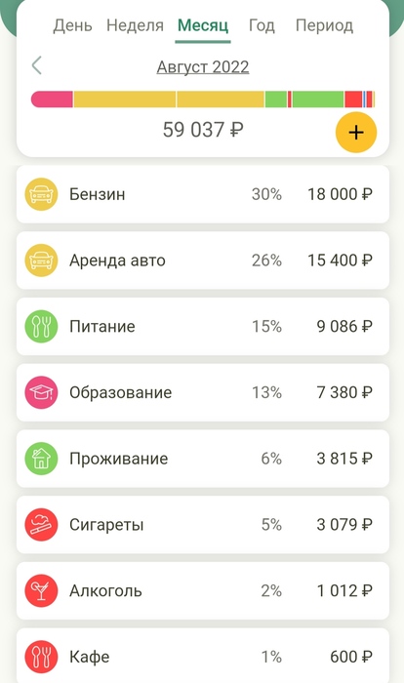Tap the Образование graduation cap icon
404x683 pixels.
(x=41, y=393)
